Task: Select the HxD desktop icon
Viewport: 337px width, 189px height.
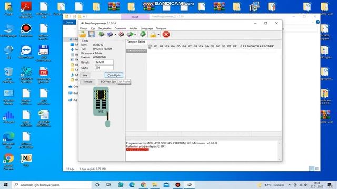Action: pos(26,160)
